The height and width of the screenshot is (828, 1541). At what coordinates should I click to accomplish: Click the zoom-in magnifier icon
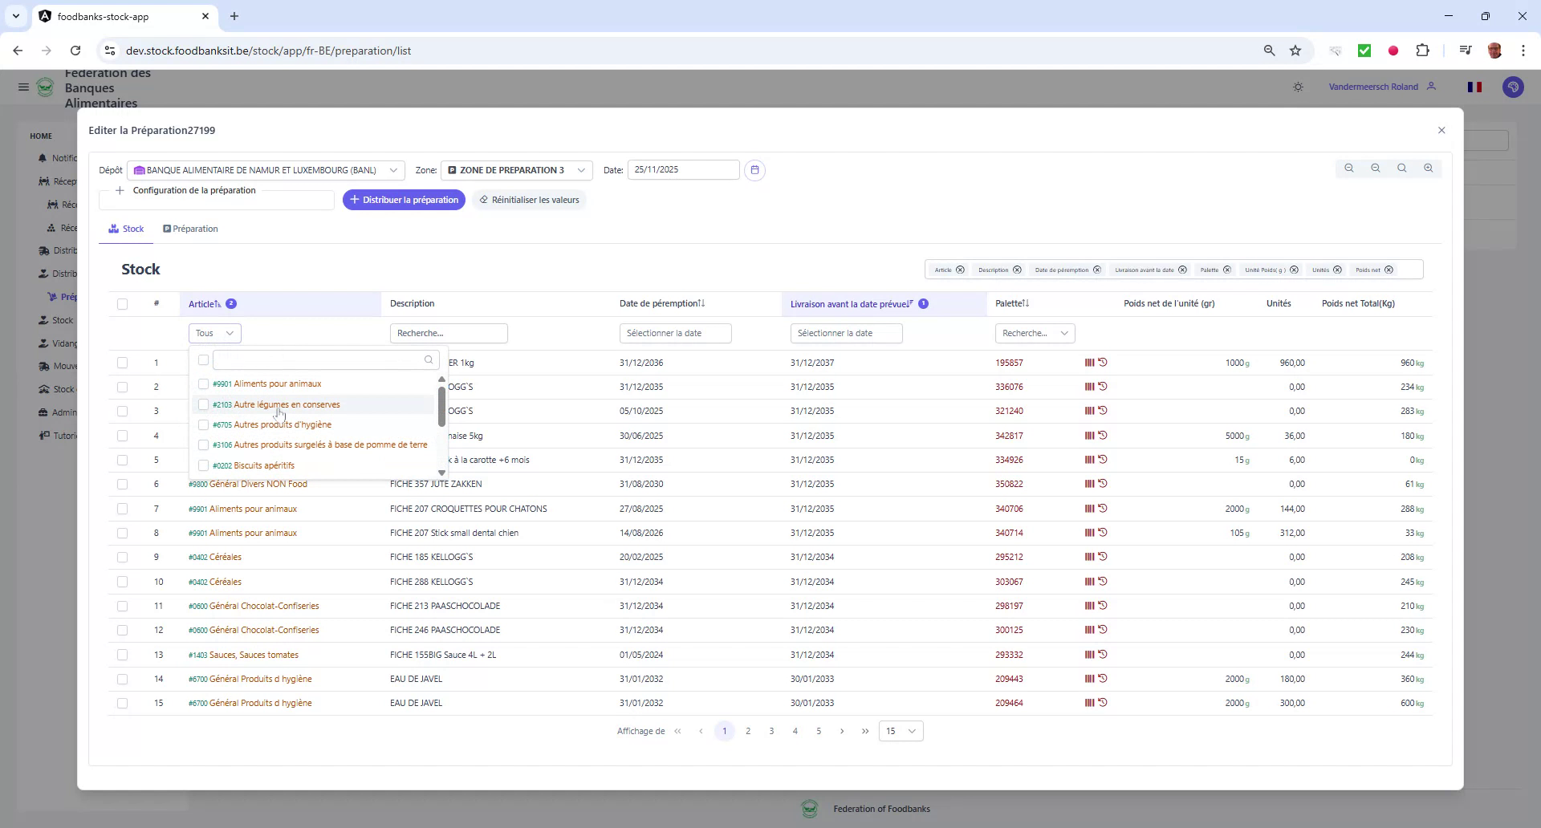tap(1429, 168)
